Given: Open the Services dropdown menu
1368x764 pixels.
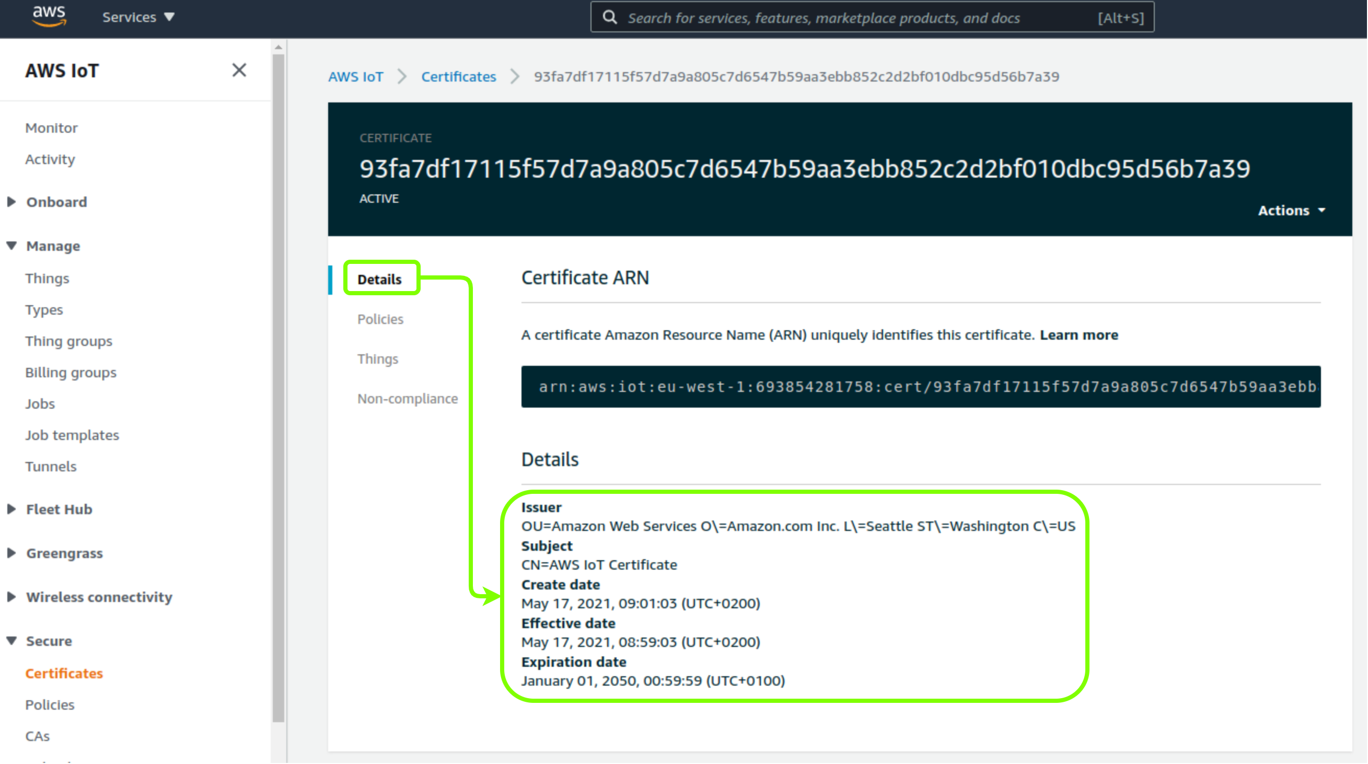Looking at the screenshot, I should (138, 17).
